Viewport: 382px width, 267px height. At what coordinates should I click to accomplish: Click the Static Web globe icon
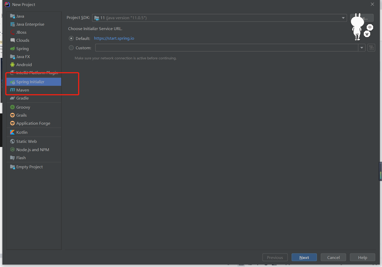tap(12, 141)
